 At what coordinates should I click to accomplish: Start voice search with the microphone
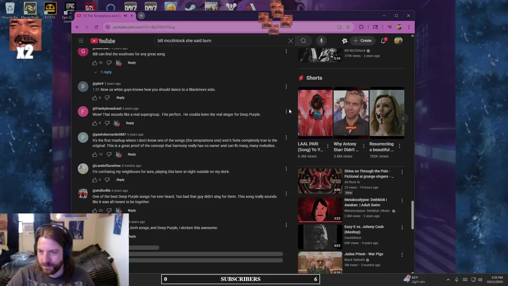pyautogui.click(x=321, y=41)
